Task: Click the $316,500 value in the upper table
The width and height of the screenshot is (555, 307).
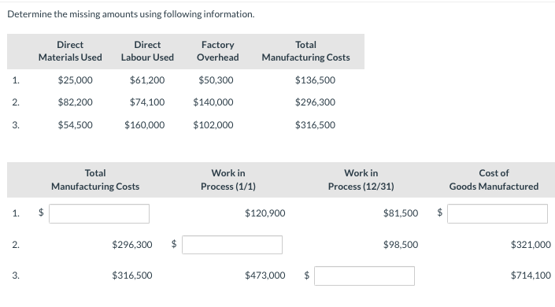Action: [x=315, y=124]
